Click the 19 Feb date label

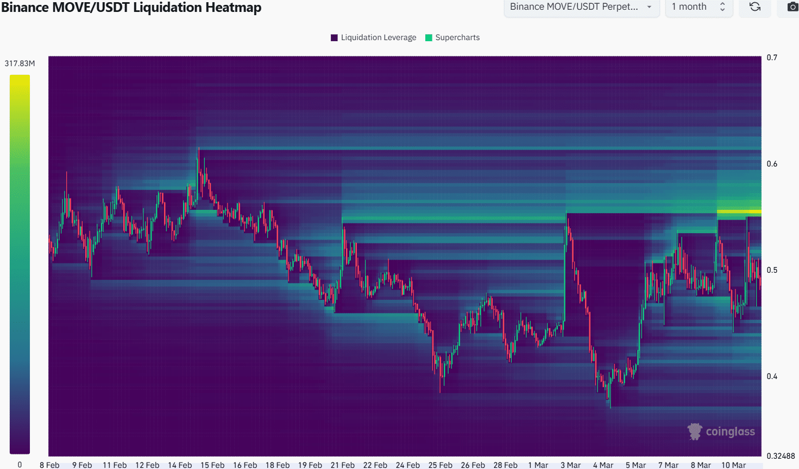coord(310,465)
